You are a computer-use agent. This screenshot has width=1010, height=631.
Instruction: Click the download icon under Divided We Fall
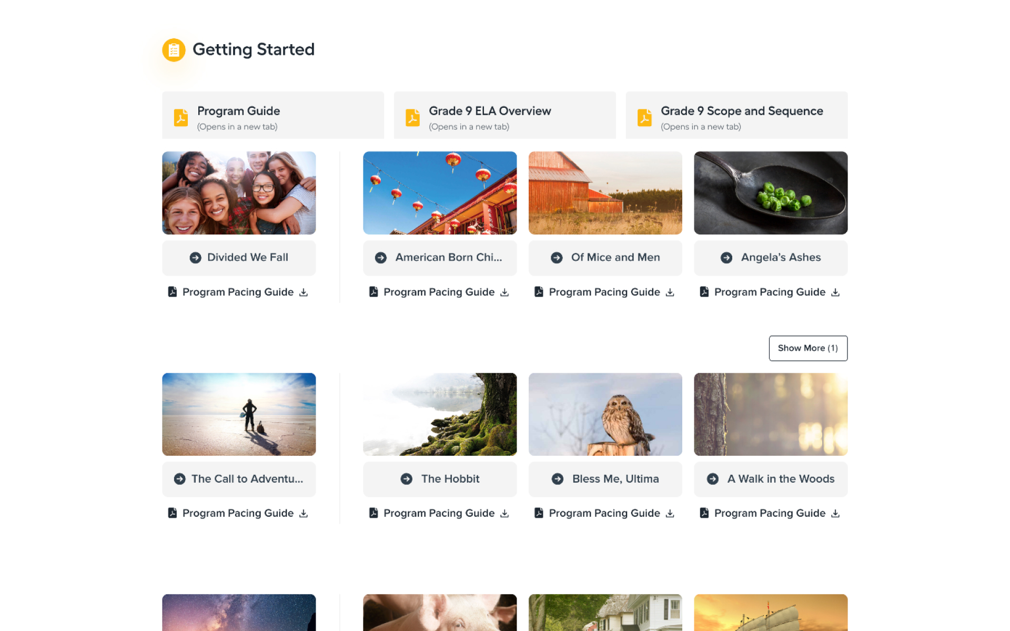pos(304,292)
